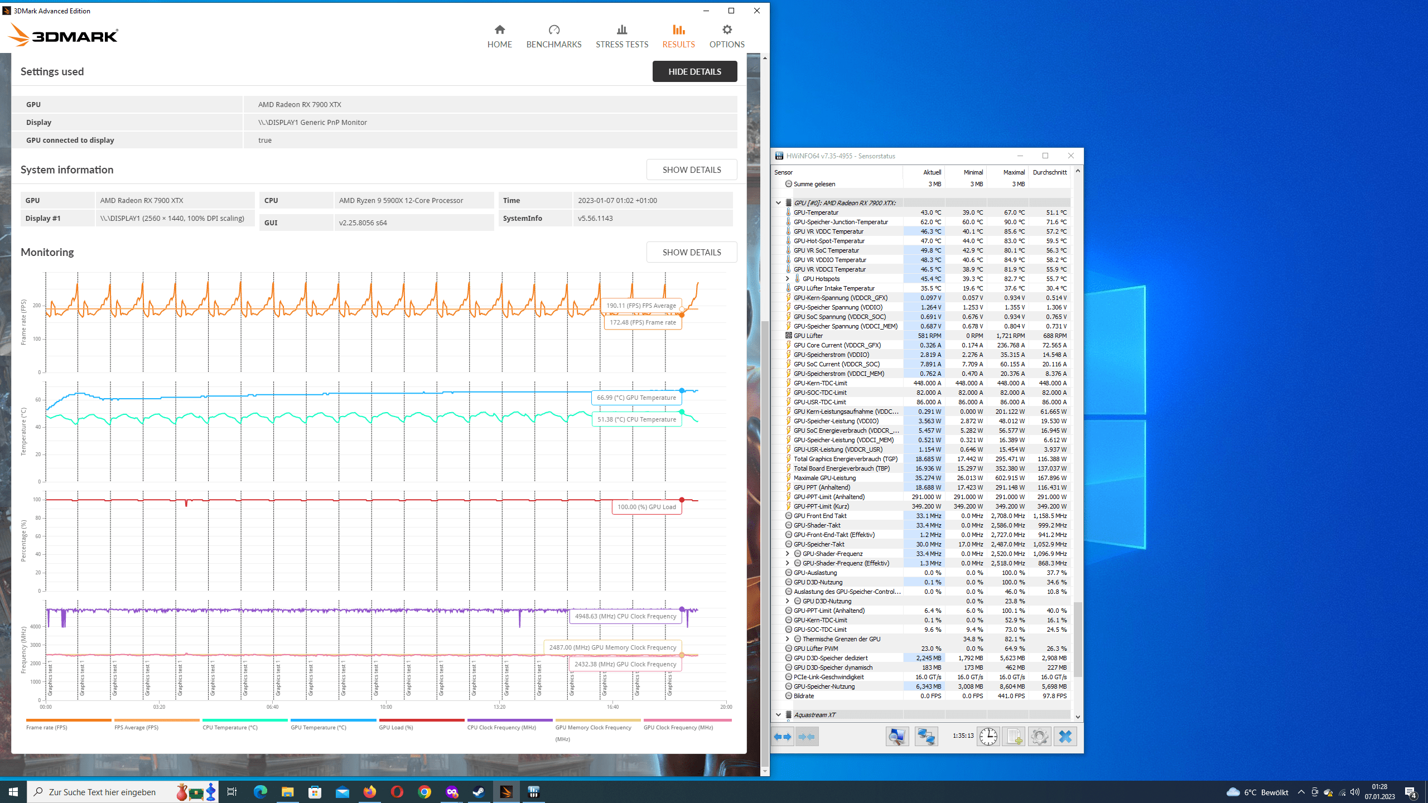This screenshot has height=803, width=1428.
Task: Open HWiNFO sensor monitor magnifier icon
Action: pos(897,737)
